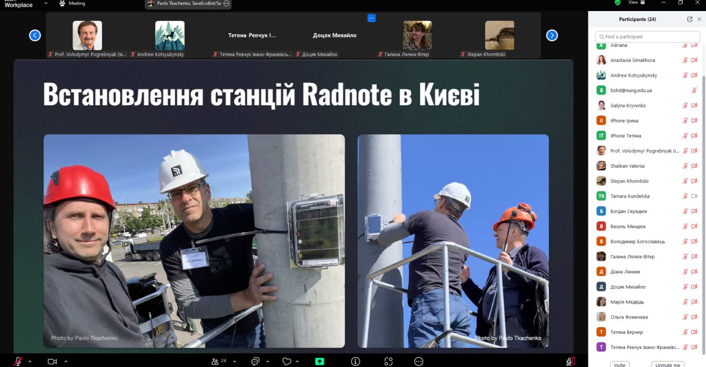Open the View menu at top right

point(633,3)
